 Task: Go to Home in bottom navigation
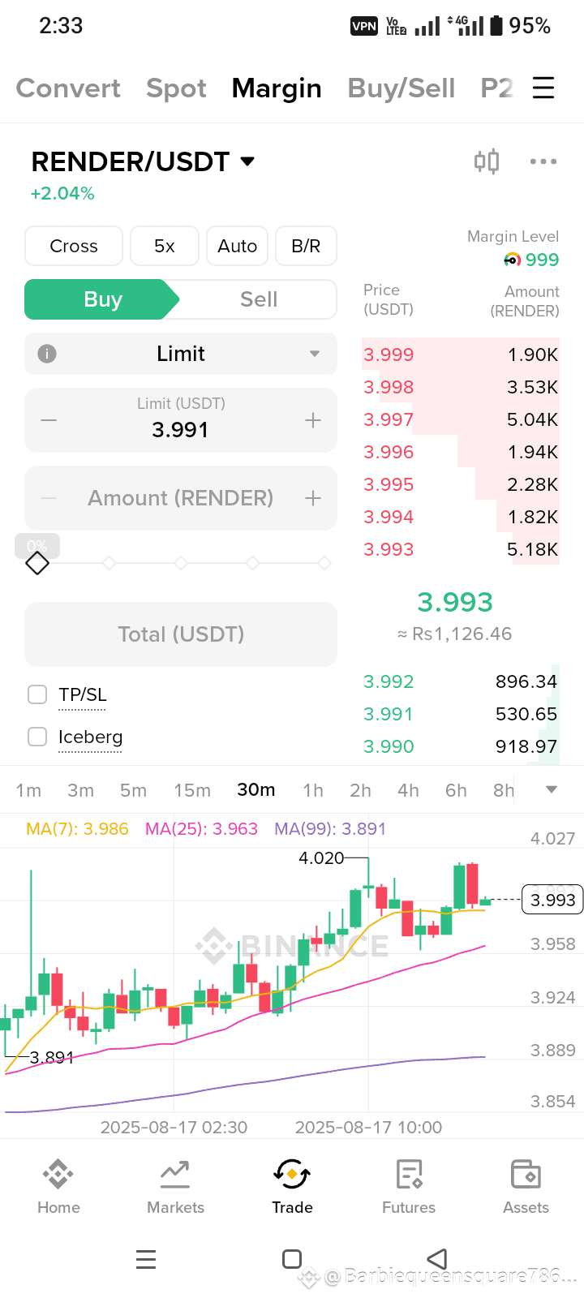point(58,1186)
